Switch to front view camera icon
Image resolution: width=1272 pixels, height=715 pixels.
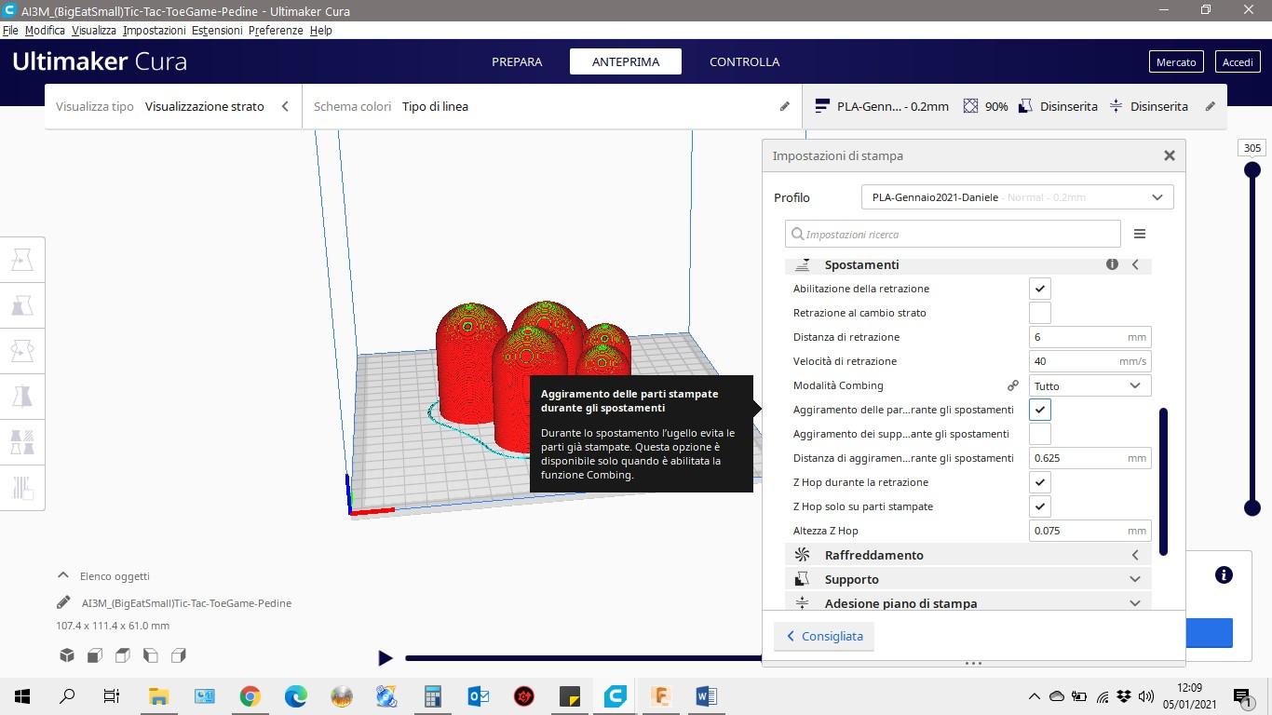pos(95,655)
